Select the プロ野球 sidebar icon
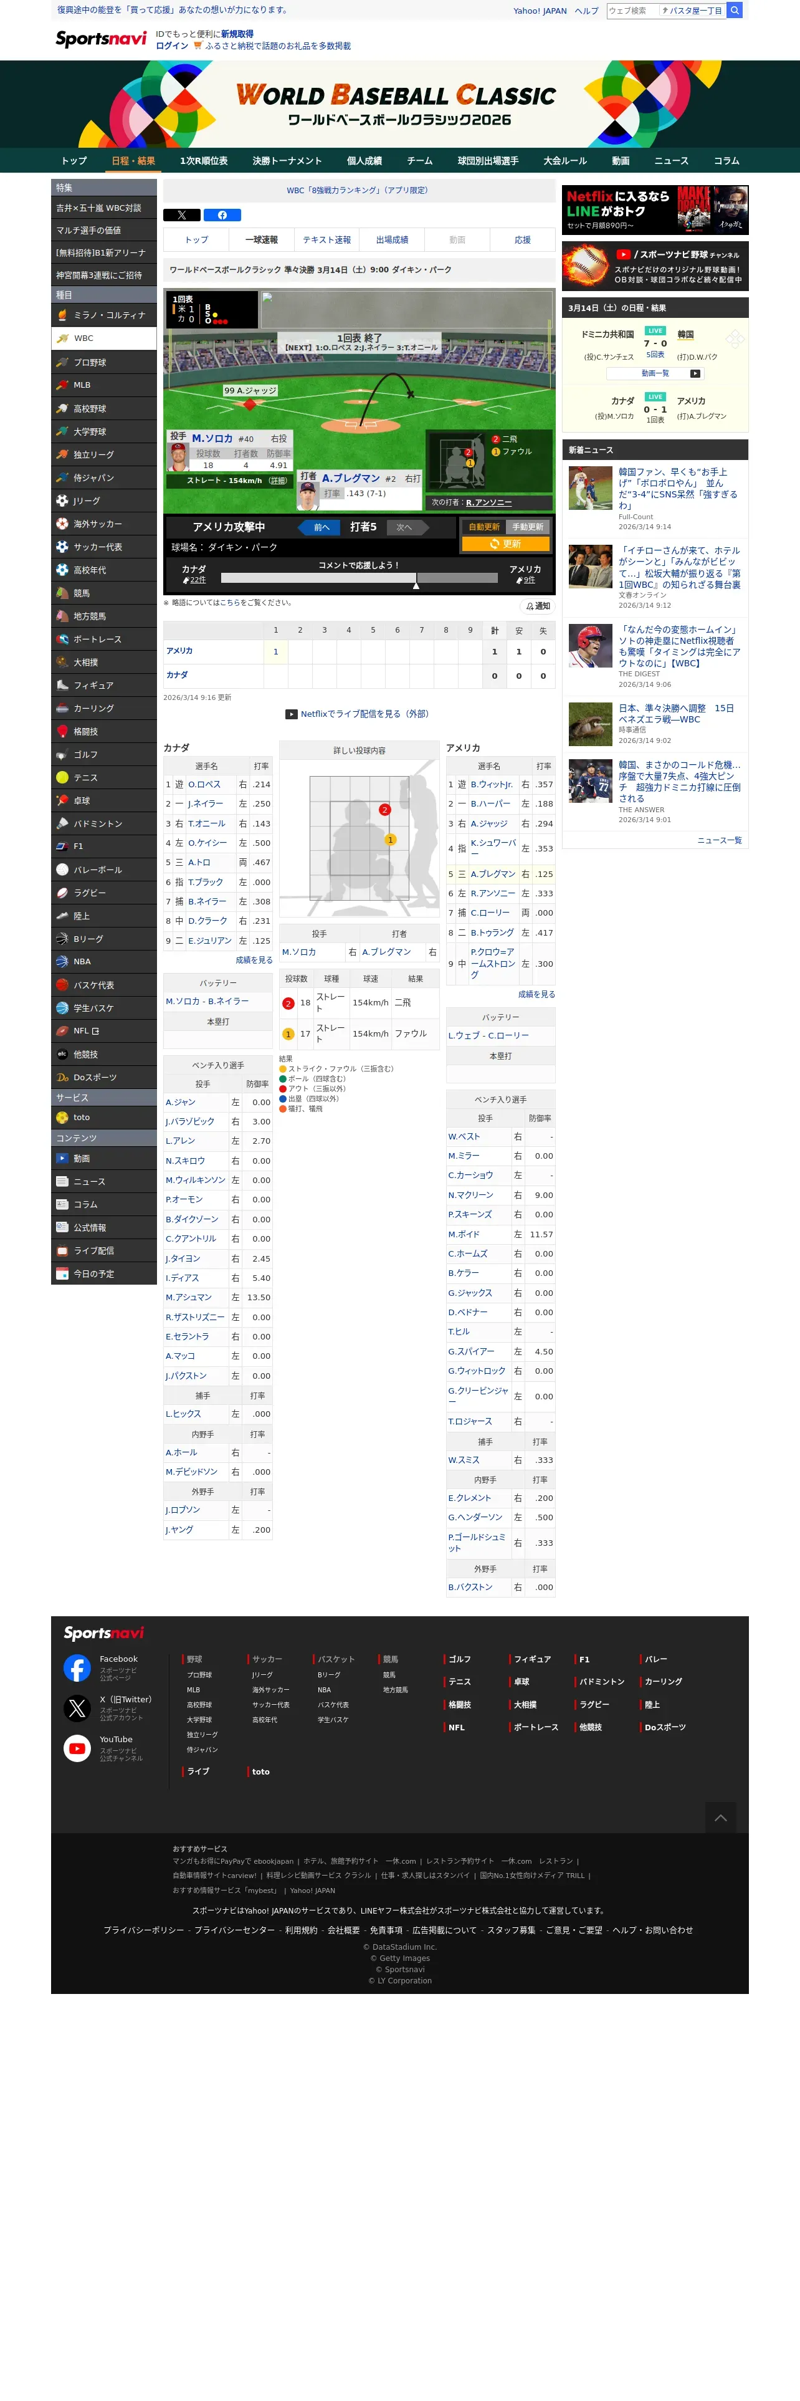The height and width of the screenshot is (2401, 800). click(62, 363)
